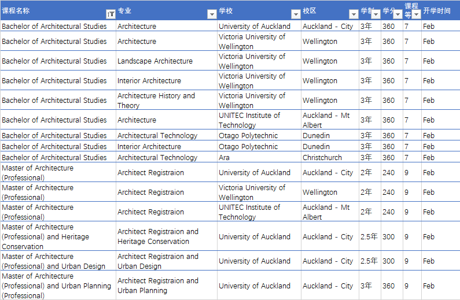460x300 pixels.
Task: Select Victoria University of Wellington in Landscape Architecture row
Action: pyautogui.click(x=252, y=61)
